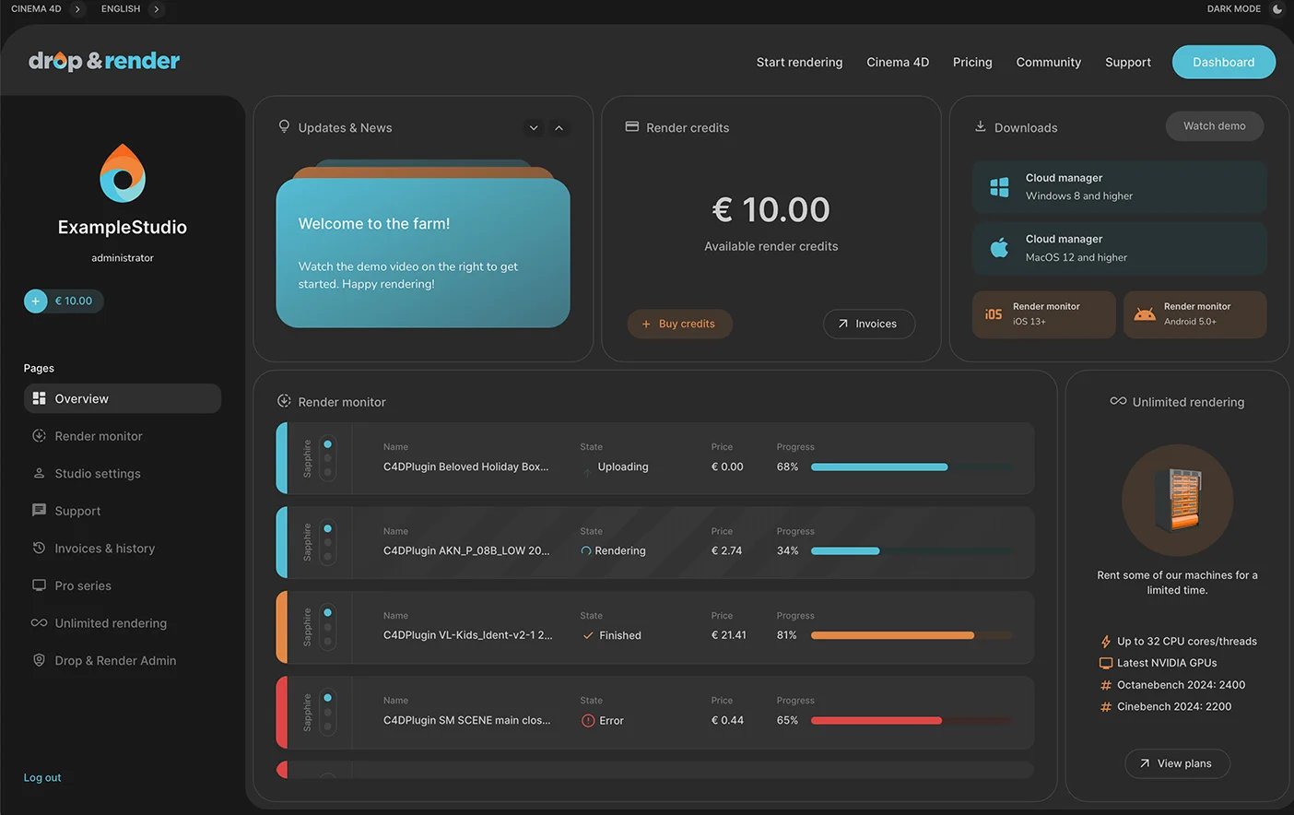Select Pricing in the top navigation
Image resolution: width=1294 pixels, height=815 pixels.
click(x=972, y=62)
